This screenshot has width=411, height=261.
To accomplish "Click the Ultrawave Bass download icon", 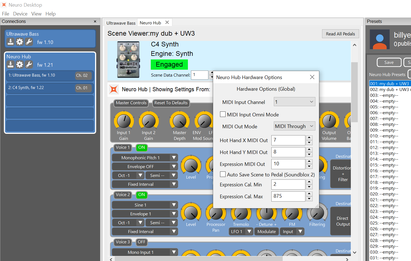I will (x=10, y=42).
